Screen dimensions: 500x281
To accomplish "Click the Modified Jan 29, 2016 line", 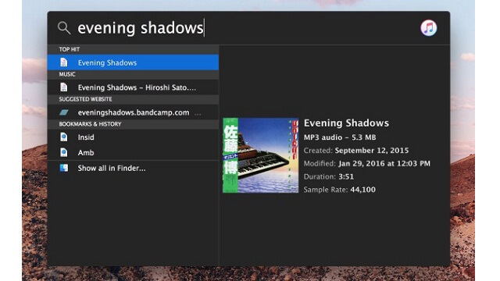I will click(x=366, y=163).
